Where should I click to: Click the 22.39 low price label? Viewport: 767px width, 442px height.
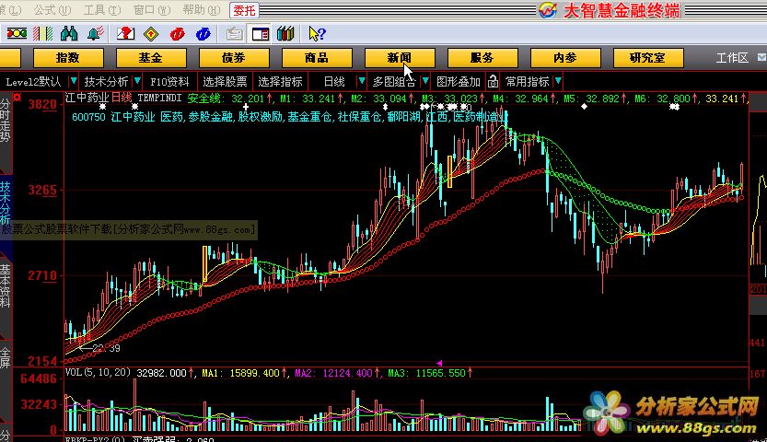click(x=106, y=348)
